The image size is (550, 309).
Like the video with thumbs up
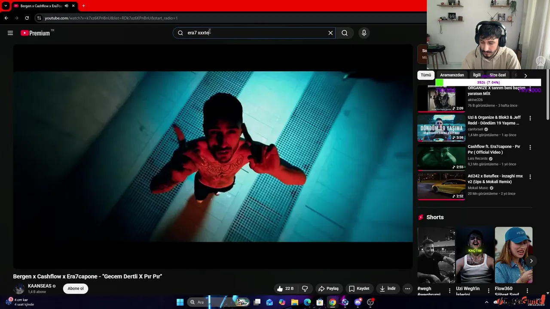coord(285,288)
